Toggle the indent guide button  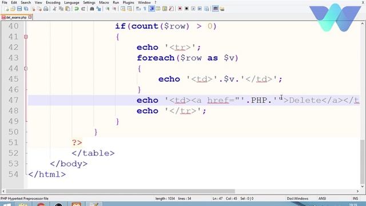click(152, 9)
